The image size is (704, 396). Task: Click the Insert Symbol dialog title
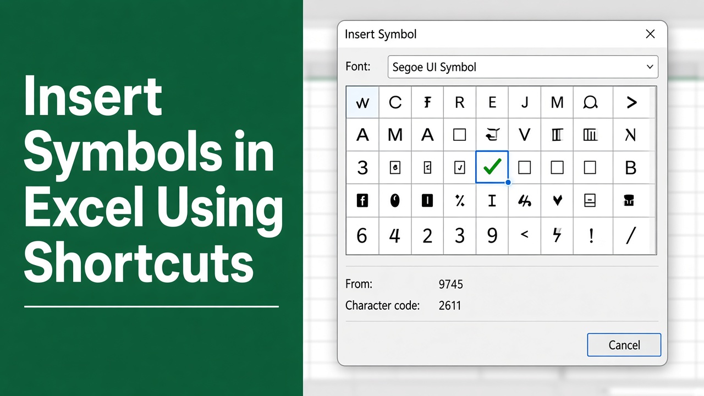381,34
